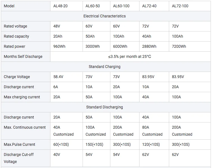This screenshot has width=212, height=168.
Task: Click the 58.4V charge voltage cell
Action: [x=59, y=77]
